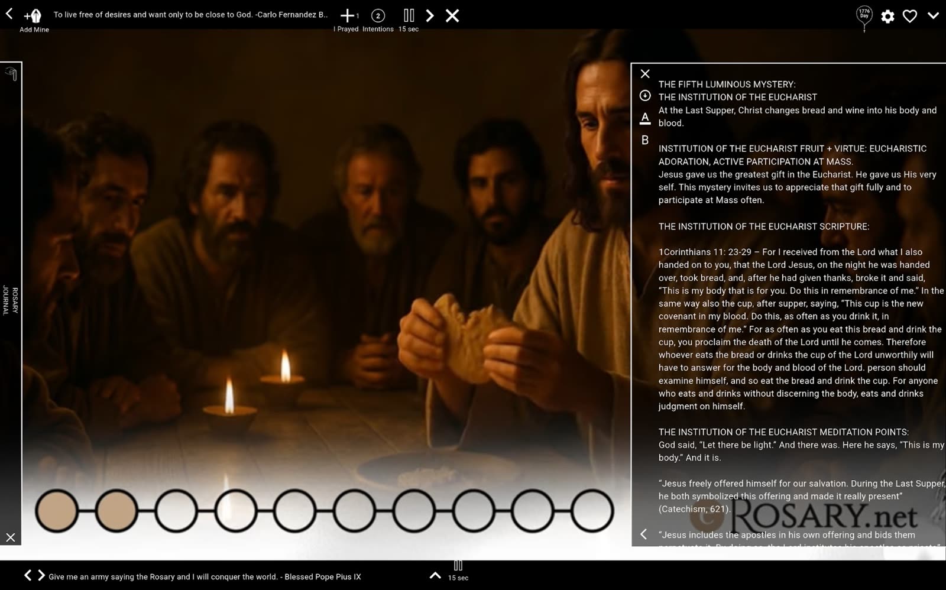Screen dimensions: 946x590
Task: Close the prayer with the top X icon
Action: tap(452, 15)
